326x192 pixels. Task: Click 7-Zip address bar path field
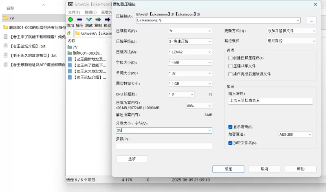[93, 33]
